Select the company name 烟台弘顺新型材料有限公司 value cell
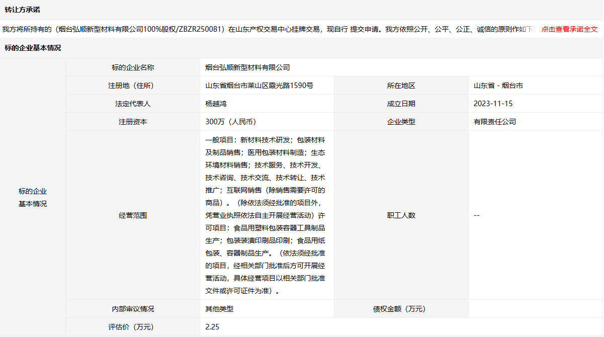Image resolution: width=604 pixels, height=337 pixels. (x=248, y=67)
